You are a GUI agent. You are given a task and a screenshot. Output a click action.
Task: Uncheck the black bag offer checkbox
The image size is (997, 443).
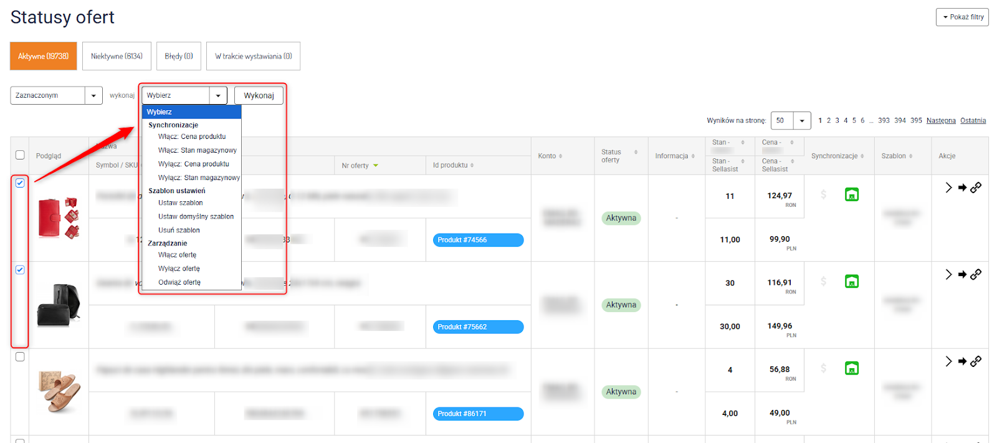click(20, 270)
